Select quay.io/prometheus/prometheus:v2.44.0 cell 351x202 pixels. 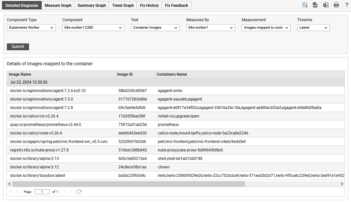click(46, 125)
